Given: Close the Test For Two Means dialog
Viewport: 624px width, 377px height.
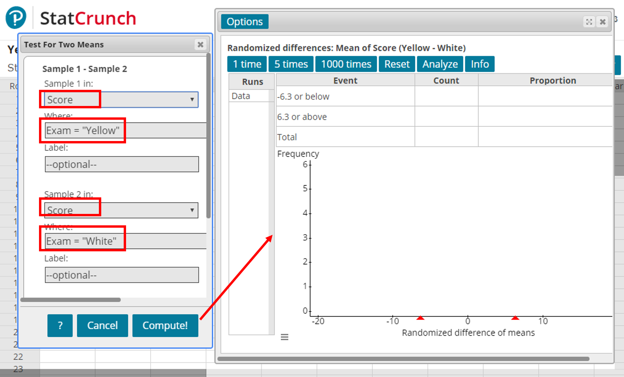Looking at the screenshot, I should pyautogui.click(x=201, y=45).
